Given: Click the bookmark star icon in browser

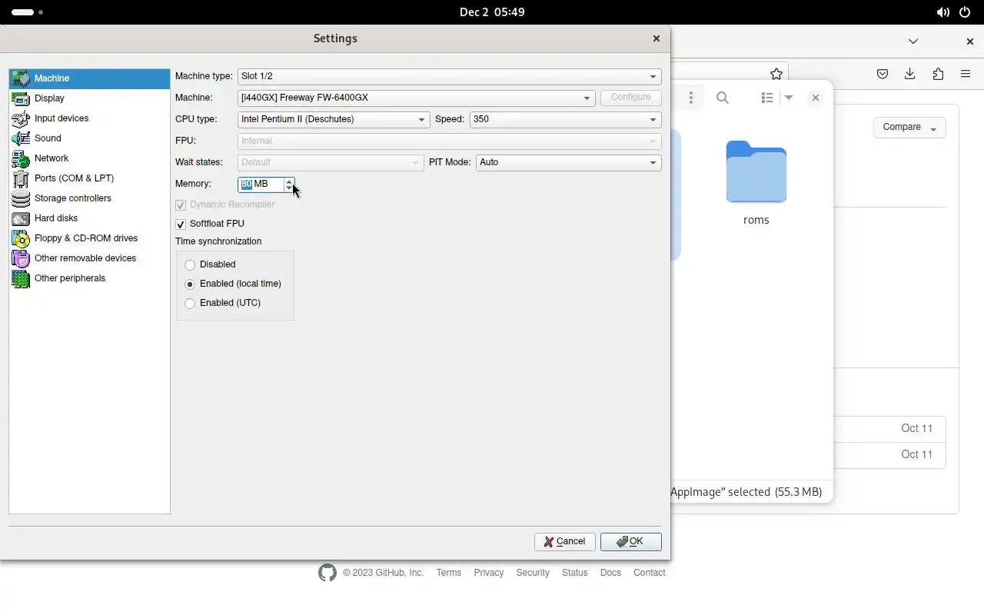Looking at the screenshot, I should coord(776,74).
